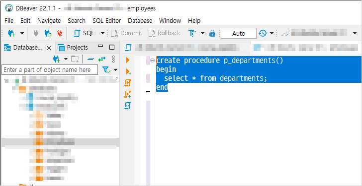Execute SQL statement in new tab
Image resolution: width=362 pixels, height=186 pixels.
click(x=129, y=71)
